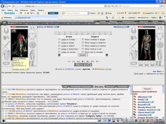Image resolution: width=166 pixels, height=124 pixels.
Task: Switch to the Чат tab
Action: [65, 87]
